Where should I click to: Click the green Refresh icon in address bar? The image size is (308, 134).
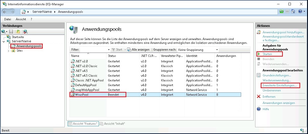point(282,12)
